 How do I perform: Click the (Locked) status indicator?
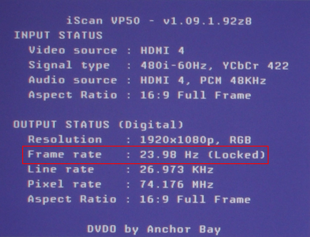click(x=236, y=155)
